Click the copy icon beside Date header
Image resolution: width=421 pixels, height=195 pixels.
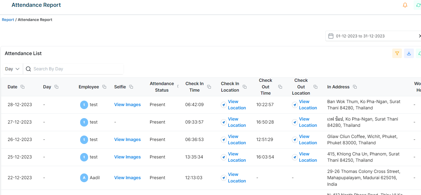click(23, 87)
